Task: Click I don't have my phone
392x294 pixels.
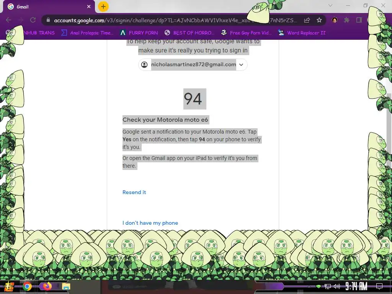Action: click(x=150, y=223)
